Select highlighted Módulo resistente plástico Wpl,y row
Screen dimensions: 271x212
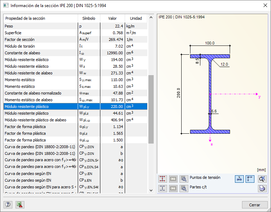point(75,107)
